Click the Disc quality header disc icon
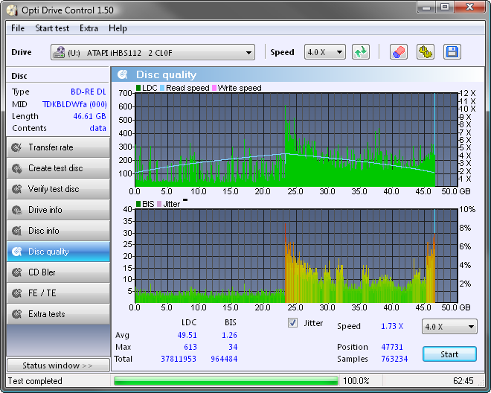Image resolution: width=491 pixels, height=393 pixels. click(x=123, y=74)
